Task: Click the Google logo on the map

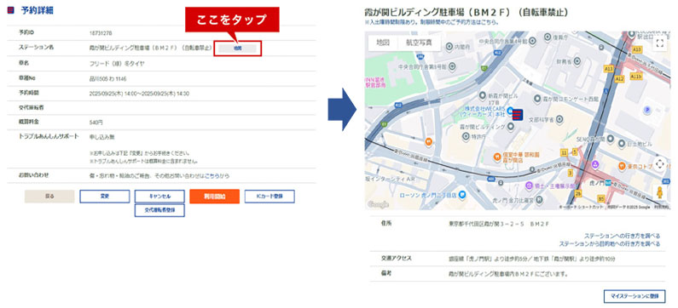Action: coord(378,204)
